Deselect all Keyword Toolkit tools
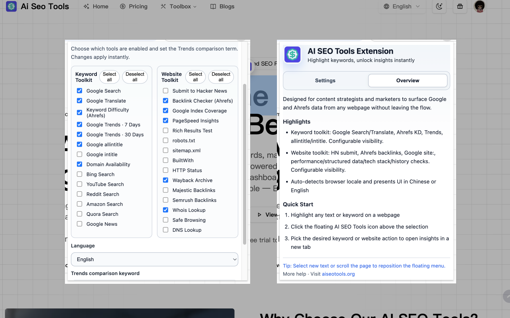The image size is (510, 318). click(x=135, y=77)
